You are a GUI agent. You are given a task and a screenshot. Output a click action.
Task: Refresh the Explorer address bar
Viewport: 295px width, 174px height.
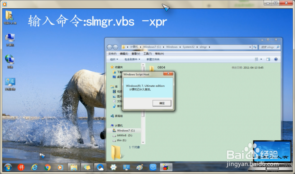point(255,47)
